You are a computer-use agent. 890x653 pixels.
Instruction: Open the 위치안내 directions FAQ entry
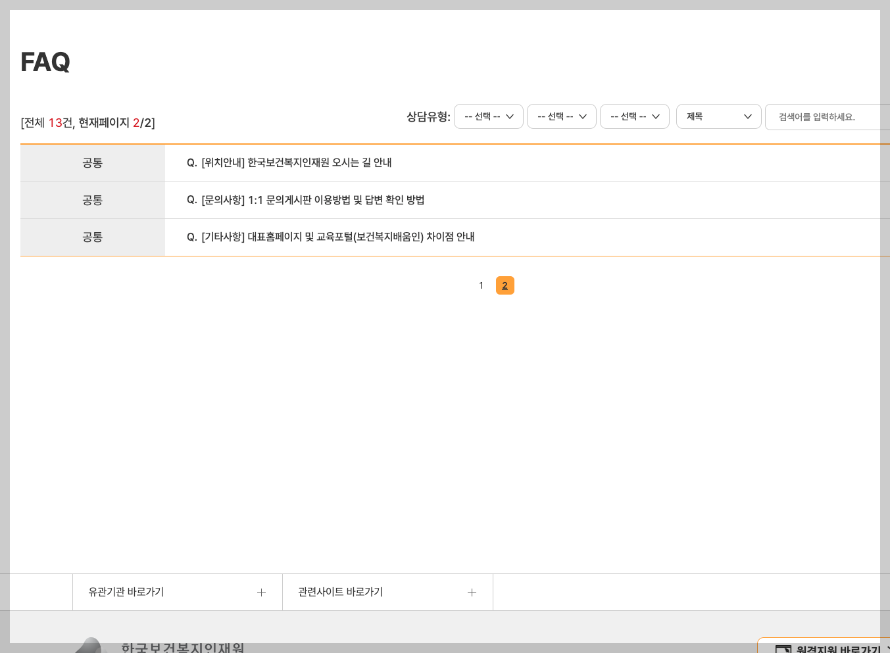point(296,162)
